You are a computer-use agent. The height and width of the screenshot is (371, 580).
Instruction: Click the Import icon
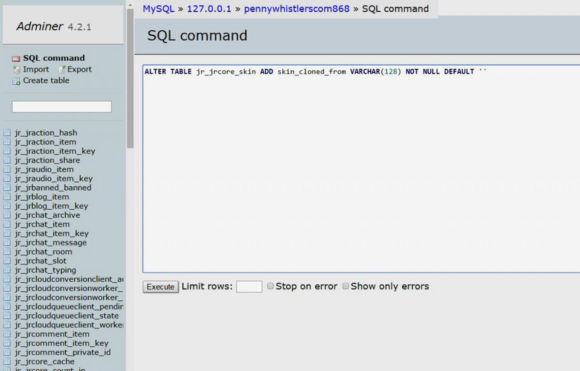coord(16,70)
